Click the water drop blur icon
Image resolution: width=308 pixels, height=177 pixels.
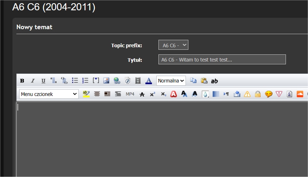[205, 94]
